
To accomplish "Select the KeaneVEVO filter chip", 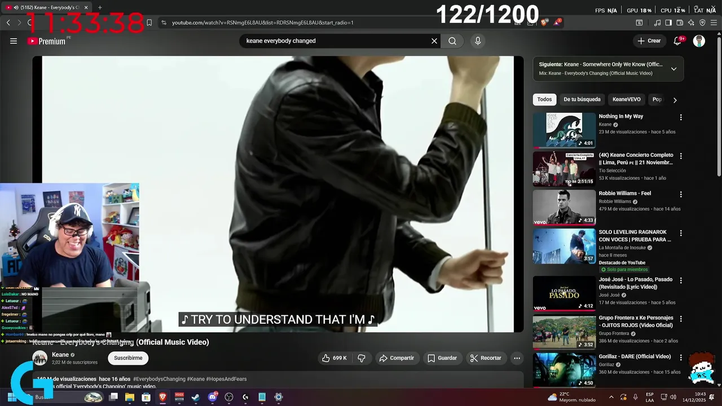I will tap(627, 99).
